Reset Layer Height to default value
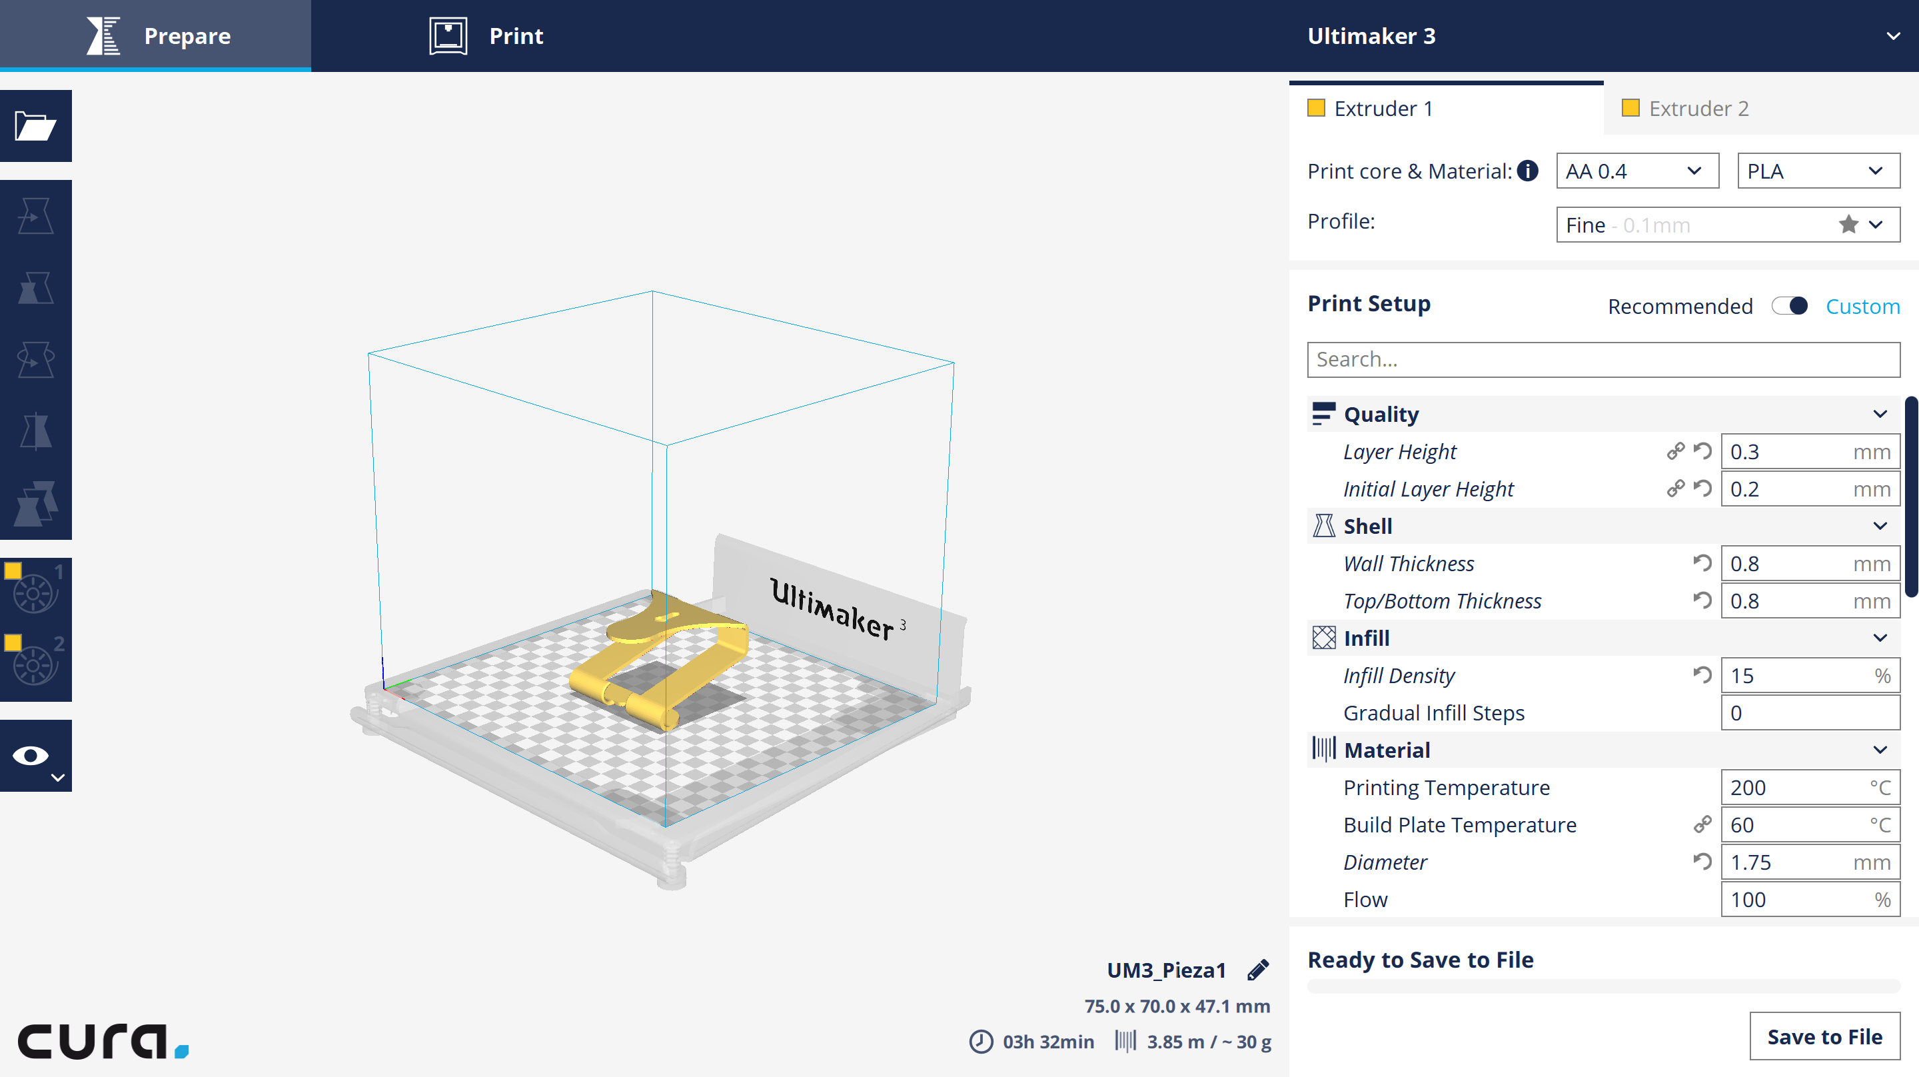The image size is (1919, 1077). (x=1702, y=451)
